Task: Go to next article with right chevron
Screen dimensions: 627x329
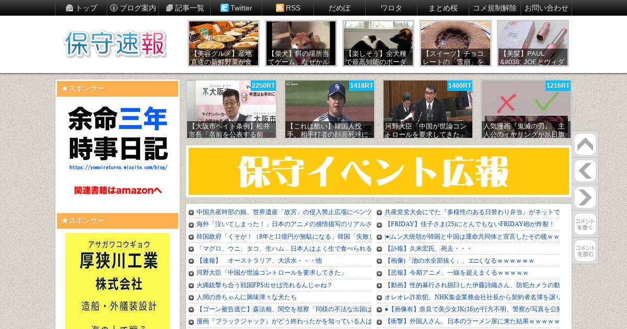Action: [585, 197]
